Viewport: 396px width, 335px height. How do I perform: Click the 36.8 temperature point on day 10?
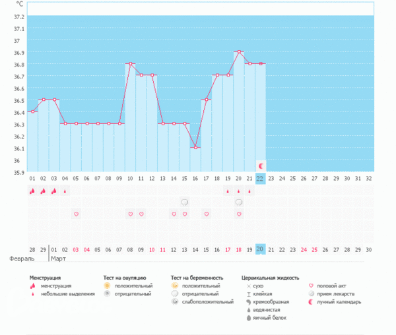click(x=130, y=63)
